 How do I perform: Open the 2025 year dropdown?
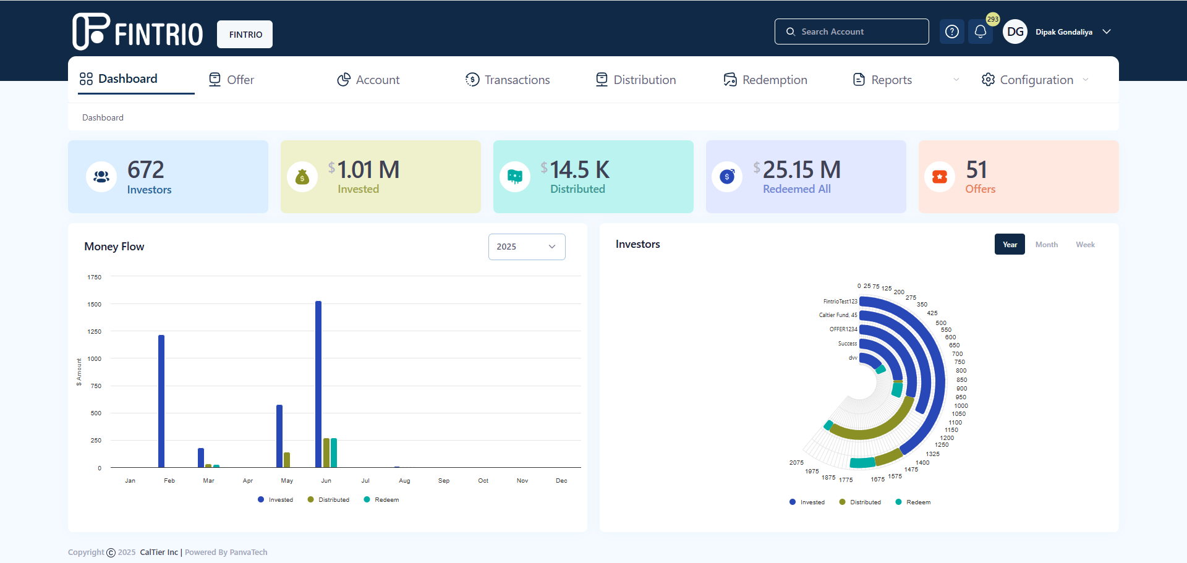(527, 247)
